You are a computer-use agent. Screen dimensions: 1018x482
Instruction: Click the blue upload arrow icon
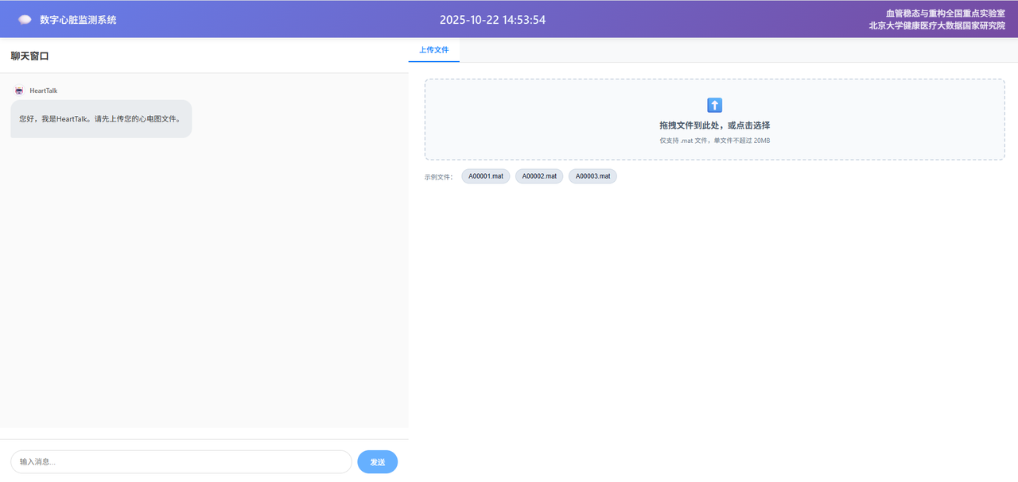(x=714, y=105)
